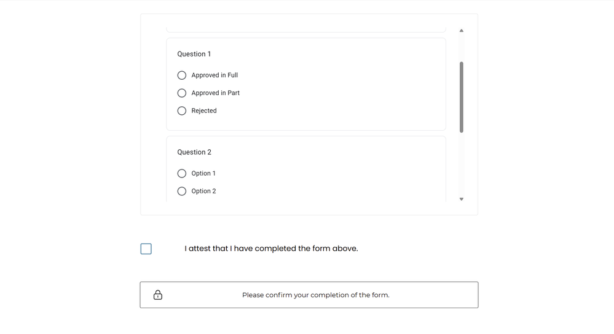
Task: Click the form's scroll up arrow
Action: click(x=462, y=30)
